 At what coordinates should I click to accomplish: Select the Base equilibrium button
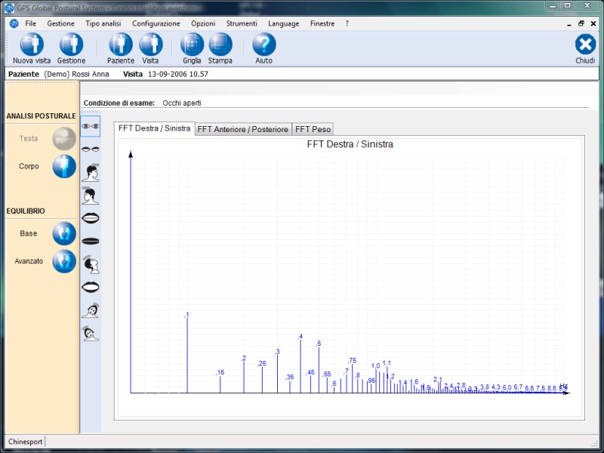tap(64, 234)
